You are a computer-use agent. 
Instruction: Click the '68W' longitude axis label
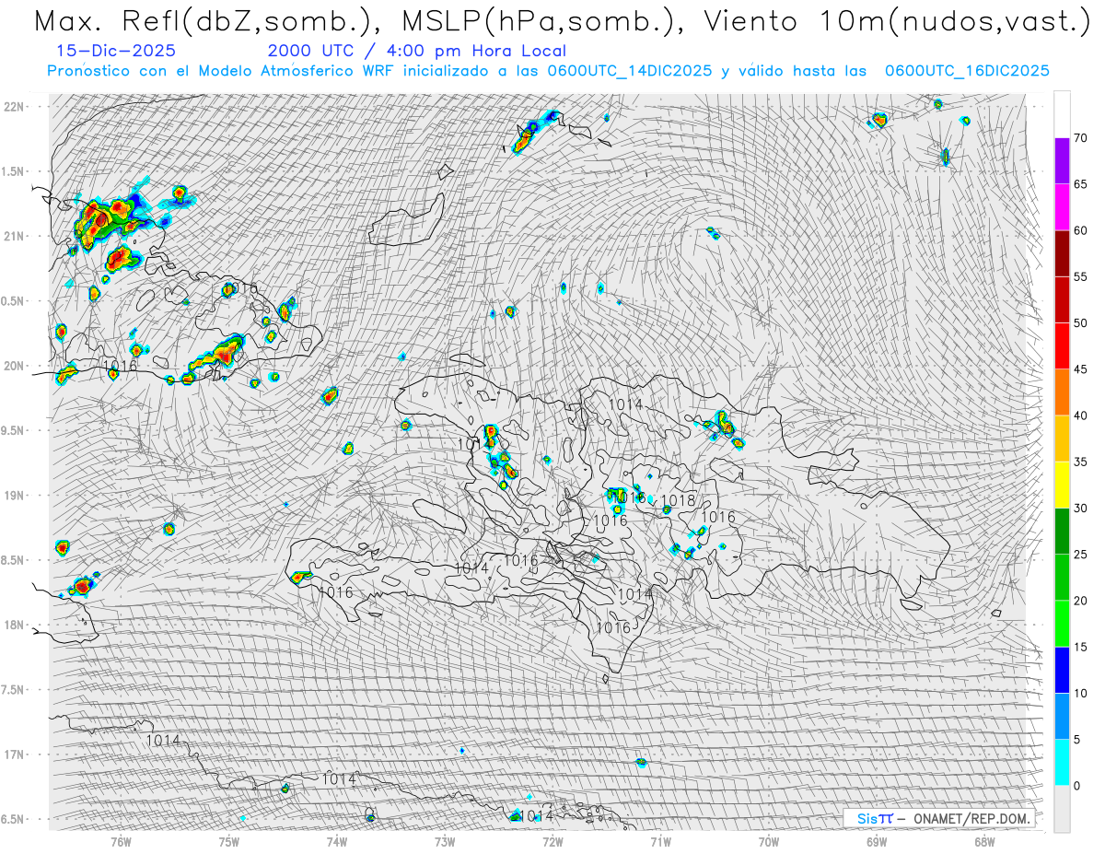[x=984, y=841]
